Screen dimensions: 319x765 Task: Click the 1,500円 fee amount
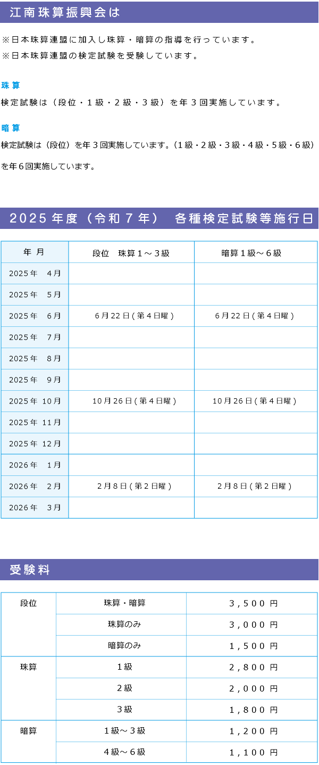[x=253, y=646]
